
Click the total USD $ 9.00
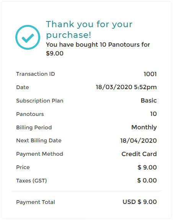140,202
